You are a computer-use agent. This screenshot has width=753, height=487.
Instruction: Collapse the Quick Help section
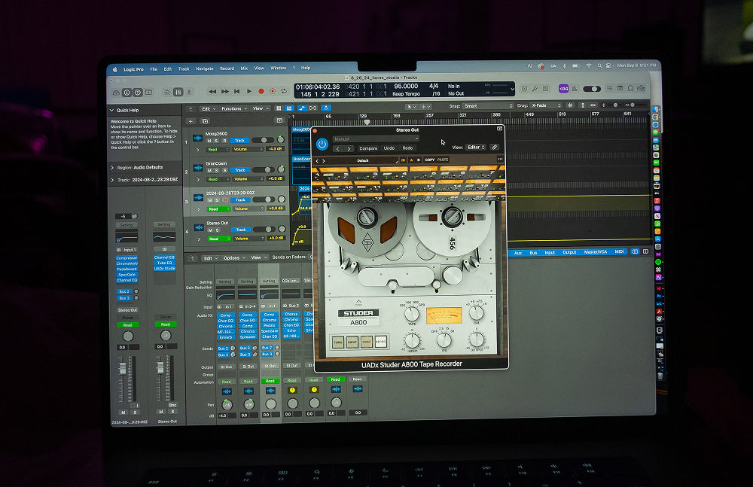pos(112,110)
